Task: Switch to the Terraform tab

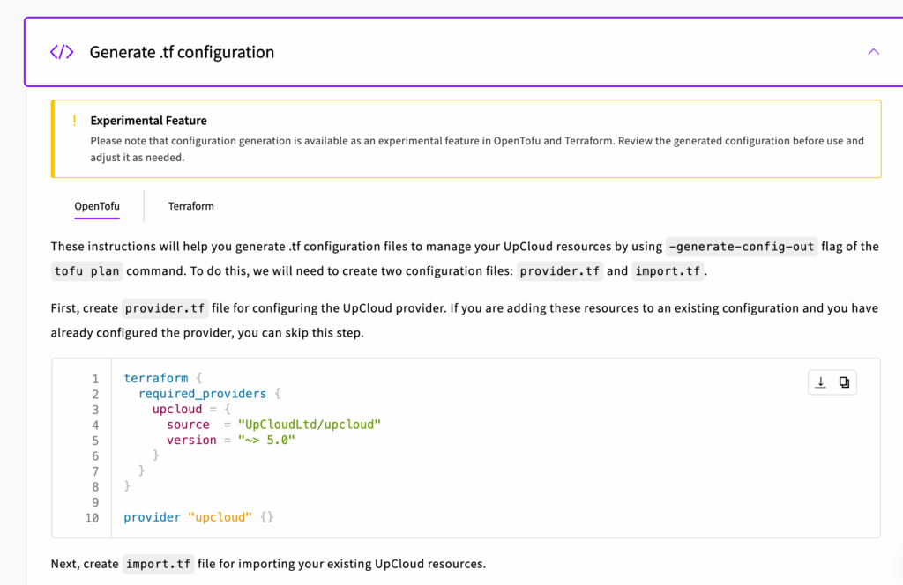Action: pos(190,206)
